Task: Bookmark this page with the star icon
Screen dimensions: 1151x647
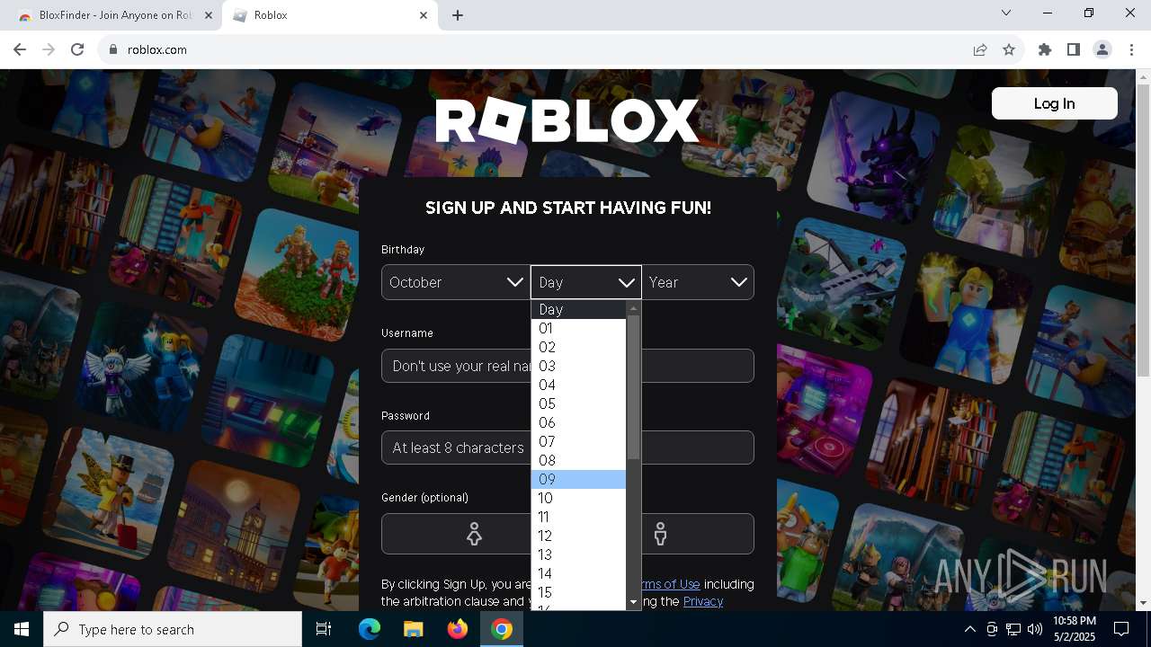Action: click(1009, 50)
